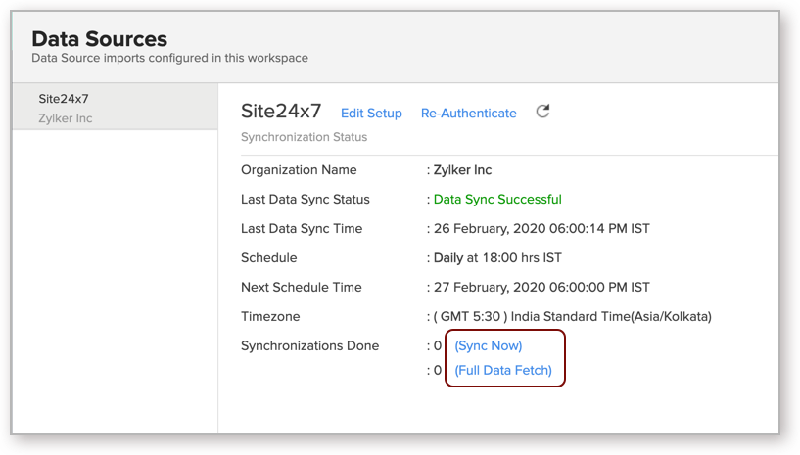Click Zylker Inc under Site24x7 in sidebar
The height and width of the screenshot is (455, 800).
[x=66, y=118]
